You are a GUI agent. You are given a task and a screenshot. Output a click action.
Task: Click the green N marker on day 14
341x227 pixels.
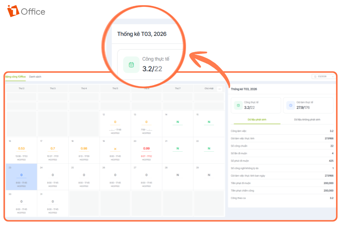coord(177,122)
